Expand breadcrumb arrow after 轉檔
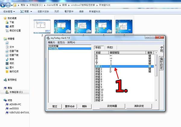 click(x=69, y=5)
